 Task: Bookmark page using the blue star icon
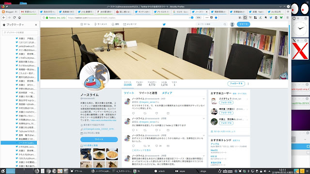[216, 17]
